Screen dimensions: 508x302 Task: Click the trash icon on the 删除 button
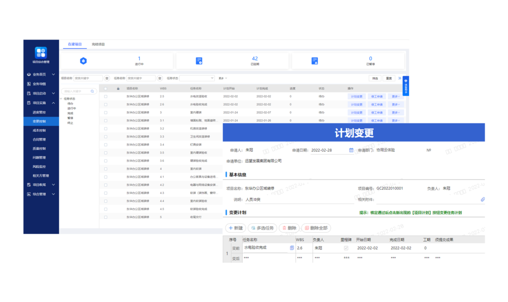(284, 228)
